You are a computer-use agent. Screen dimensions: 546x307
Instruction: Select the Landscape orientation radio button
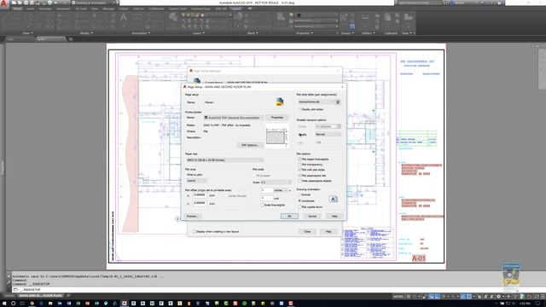(299, 201)
